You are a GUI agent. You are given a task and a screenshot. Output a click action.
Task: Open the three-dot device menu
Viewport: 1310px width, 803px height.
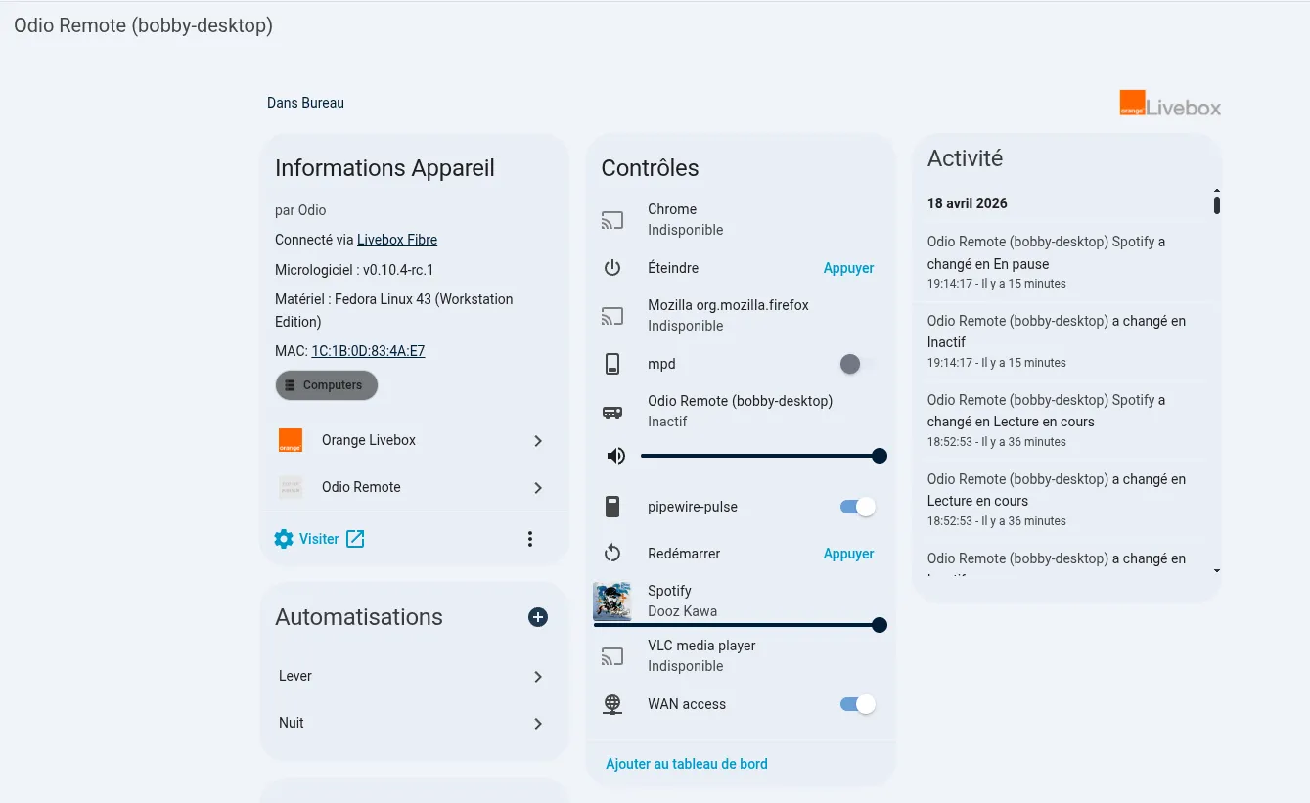click(530, 539)
